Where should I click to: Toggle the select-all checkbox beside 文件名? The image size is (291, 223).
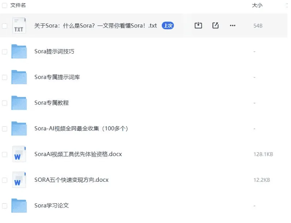click(5, 5)
